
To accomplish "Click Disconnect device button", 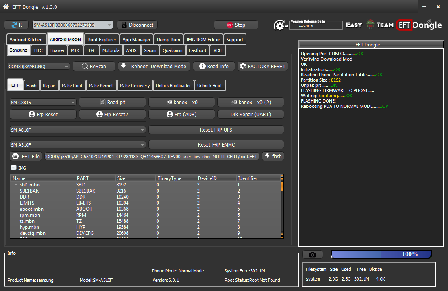I will pyautogui.click(x=137, y=25).
